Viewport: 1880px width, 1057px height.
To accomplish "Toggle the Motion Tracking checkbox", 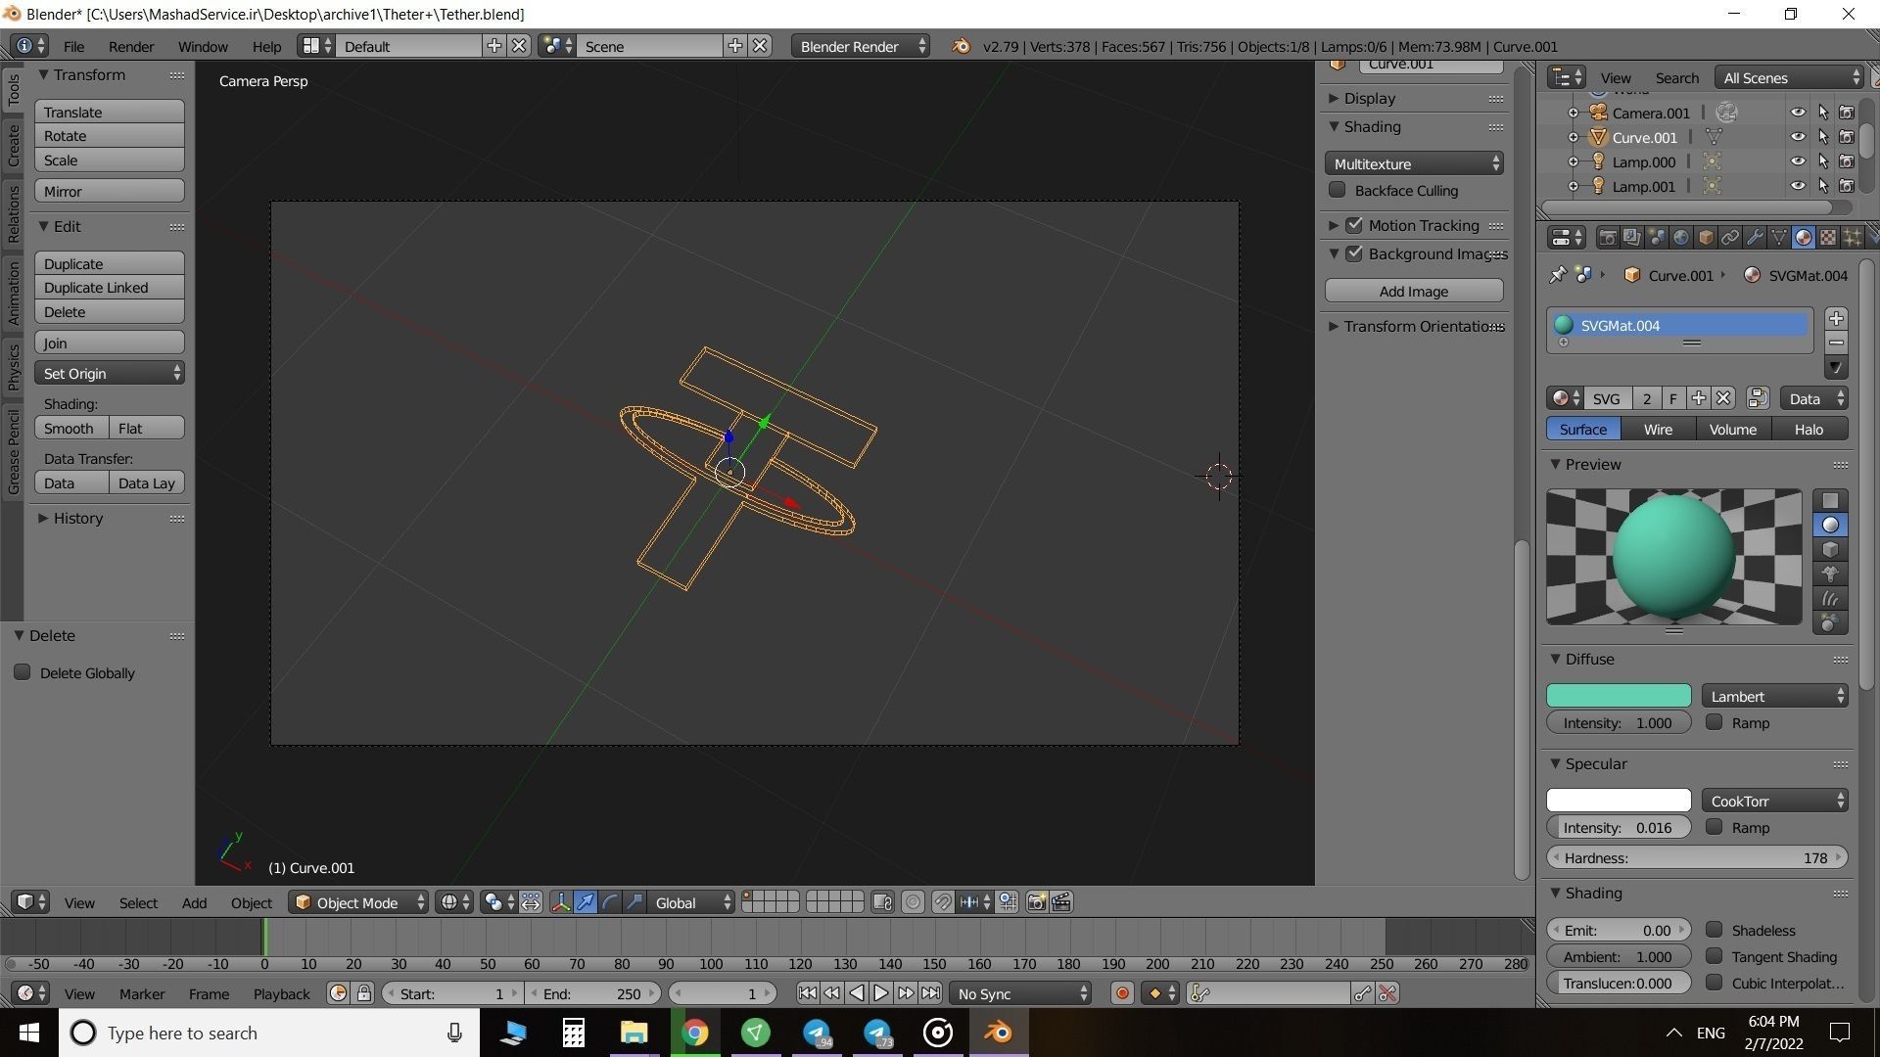I will (1354, 225).
